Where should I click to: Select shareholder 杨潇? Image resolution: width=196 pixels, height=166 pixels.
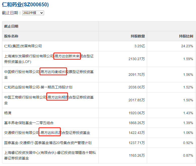(8, 113)
